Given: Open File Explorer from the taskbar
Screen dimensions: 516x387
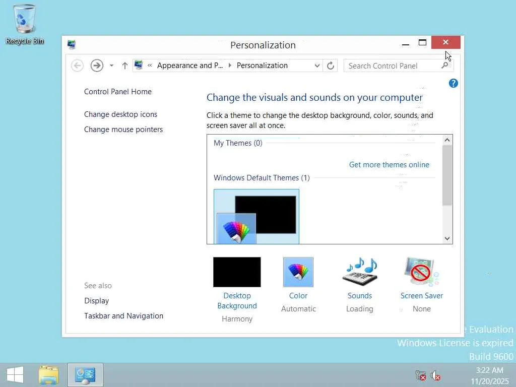Looking at the screenshot, I should pos(49,375).
